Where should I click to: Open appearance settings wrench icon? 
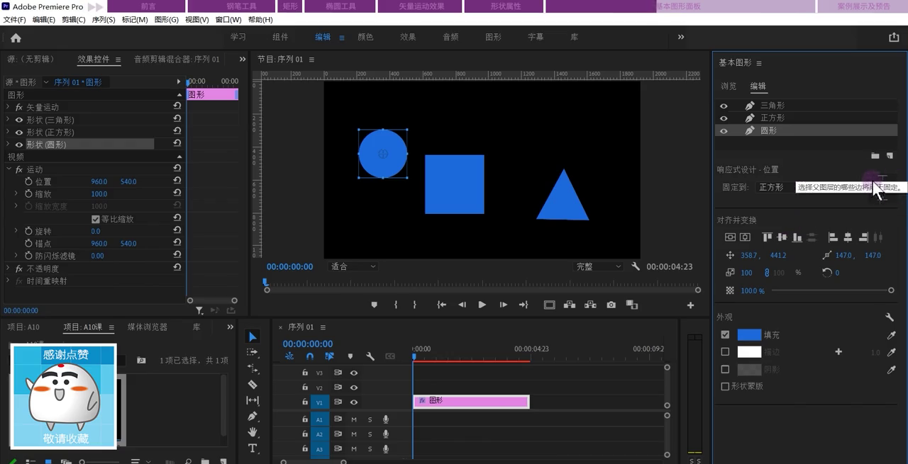point(890,317)
